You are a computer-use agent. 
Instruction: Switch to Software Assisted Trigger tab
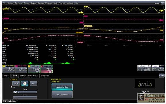(x=29, y=76)
